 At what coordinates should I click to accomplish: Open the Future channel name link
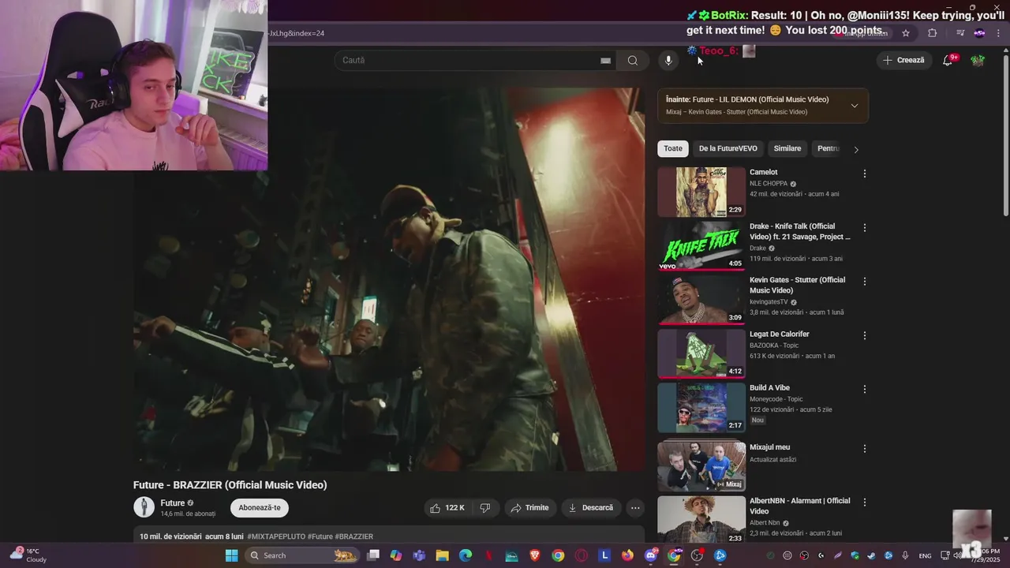(173, 503)
